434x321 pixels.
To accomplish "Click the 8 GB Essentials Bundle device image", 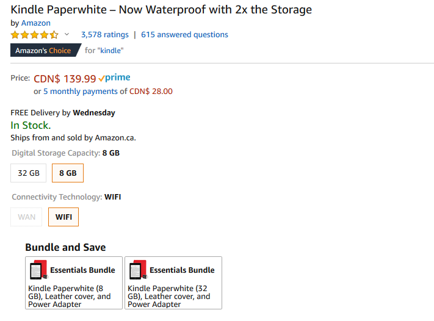I will [x=38, y=270].
